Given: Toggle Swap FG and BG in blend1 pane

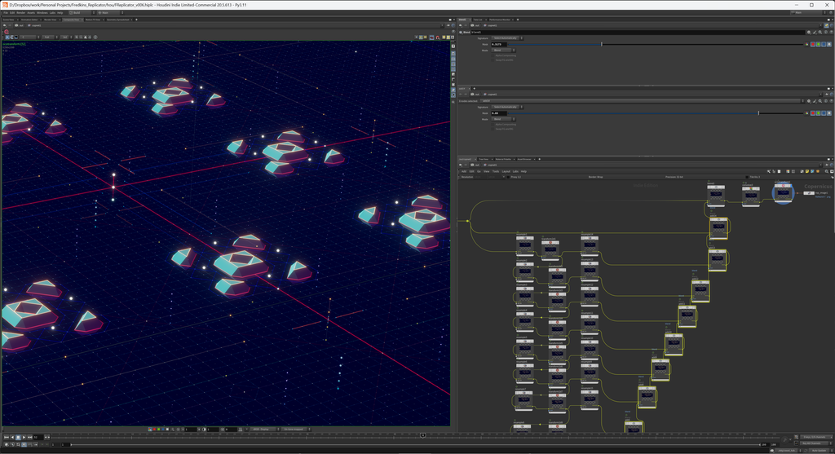Looking at the screenshot, I should pos(493,60).
